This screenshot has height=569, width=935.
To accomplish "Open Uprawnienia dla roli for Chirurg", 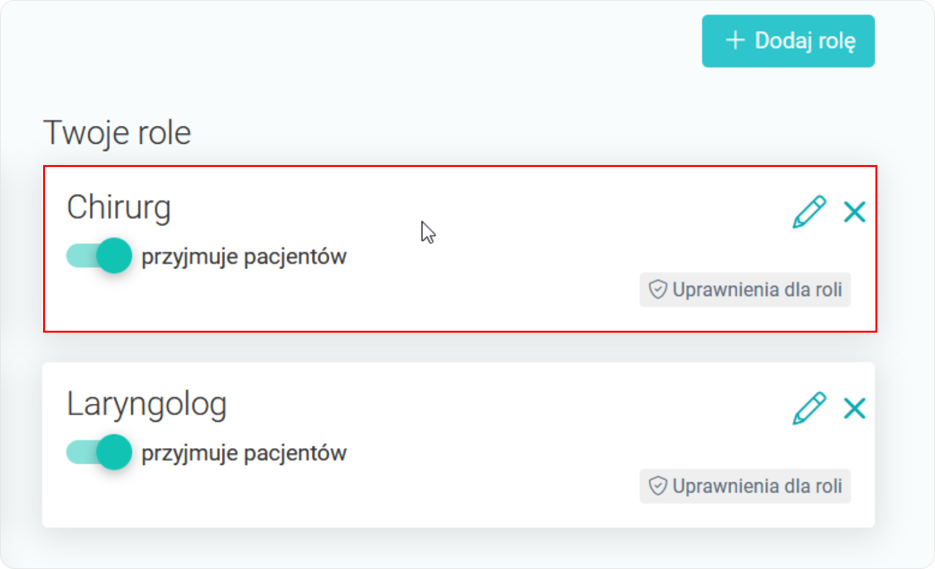I will coord(745,290).
